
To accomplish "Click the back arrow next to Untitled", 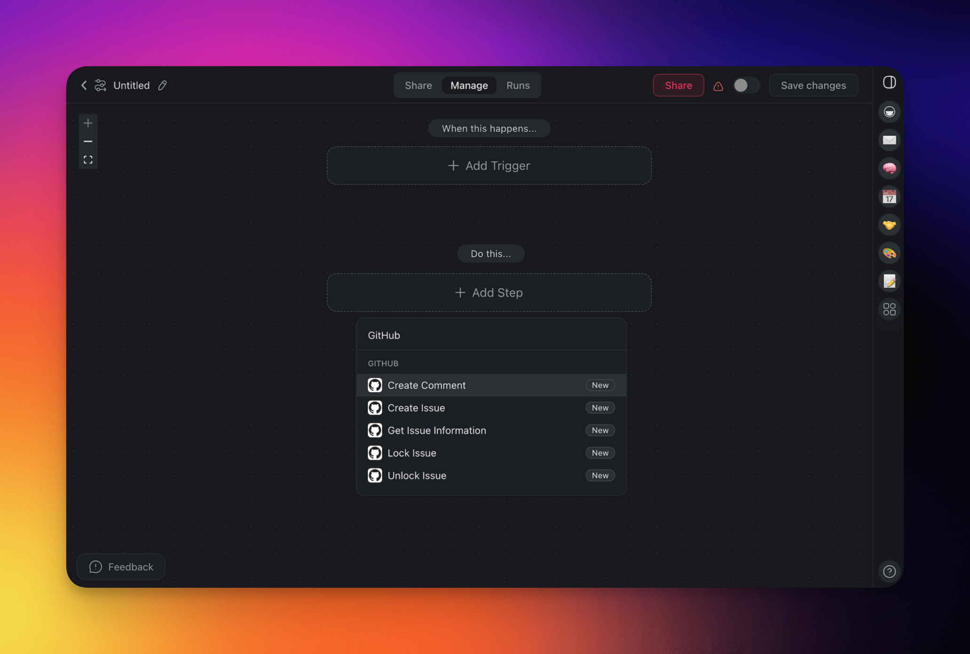I will (84, 85).
